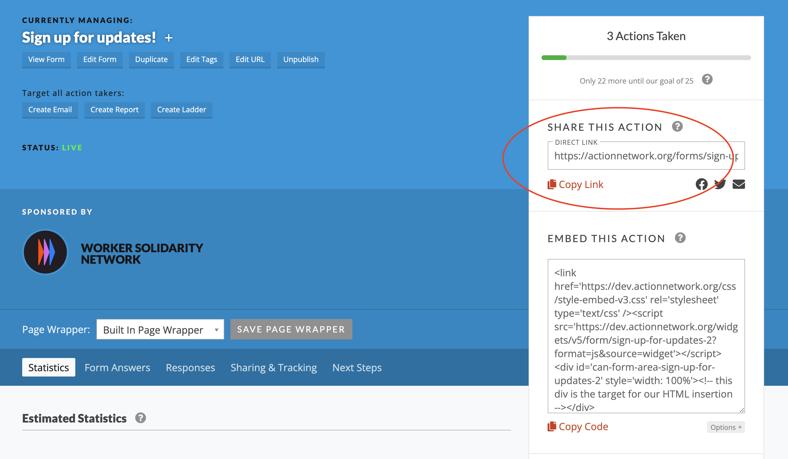Screen dimensions: 788x459
Task: Click the actions taken progress bar
Action: coord(646,58)
